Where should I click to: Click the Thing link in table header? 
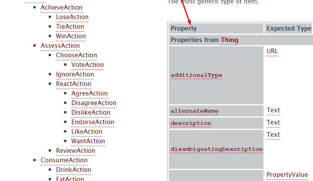[229, 40]
